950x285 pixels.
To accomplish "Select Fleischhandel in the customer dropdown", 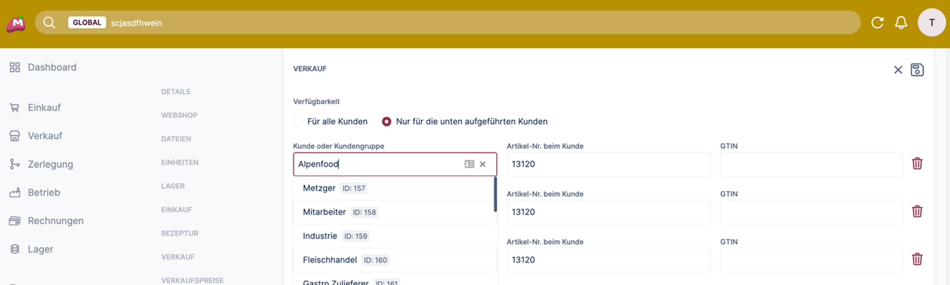I will [x=330, y=260].
